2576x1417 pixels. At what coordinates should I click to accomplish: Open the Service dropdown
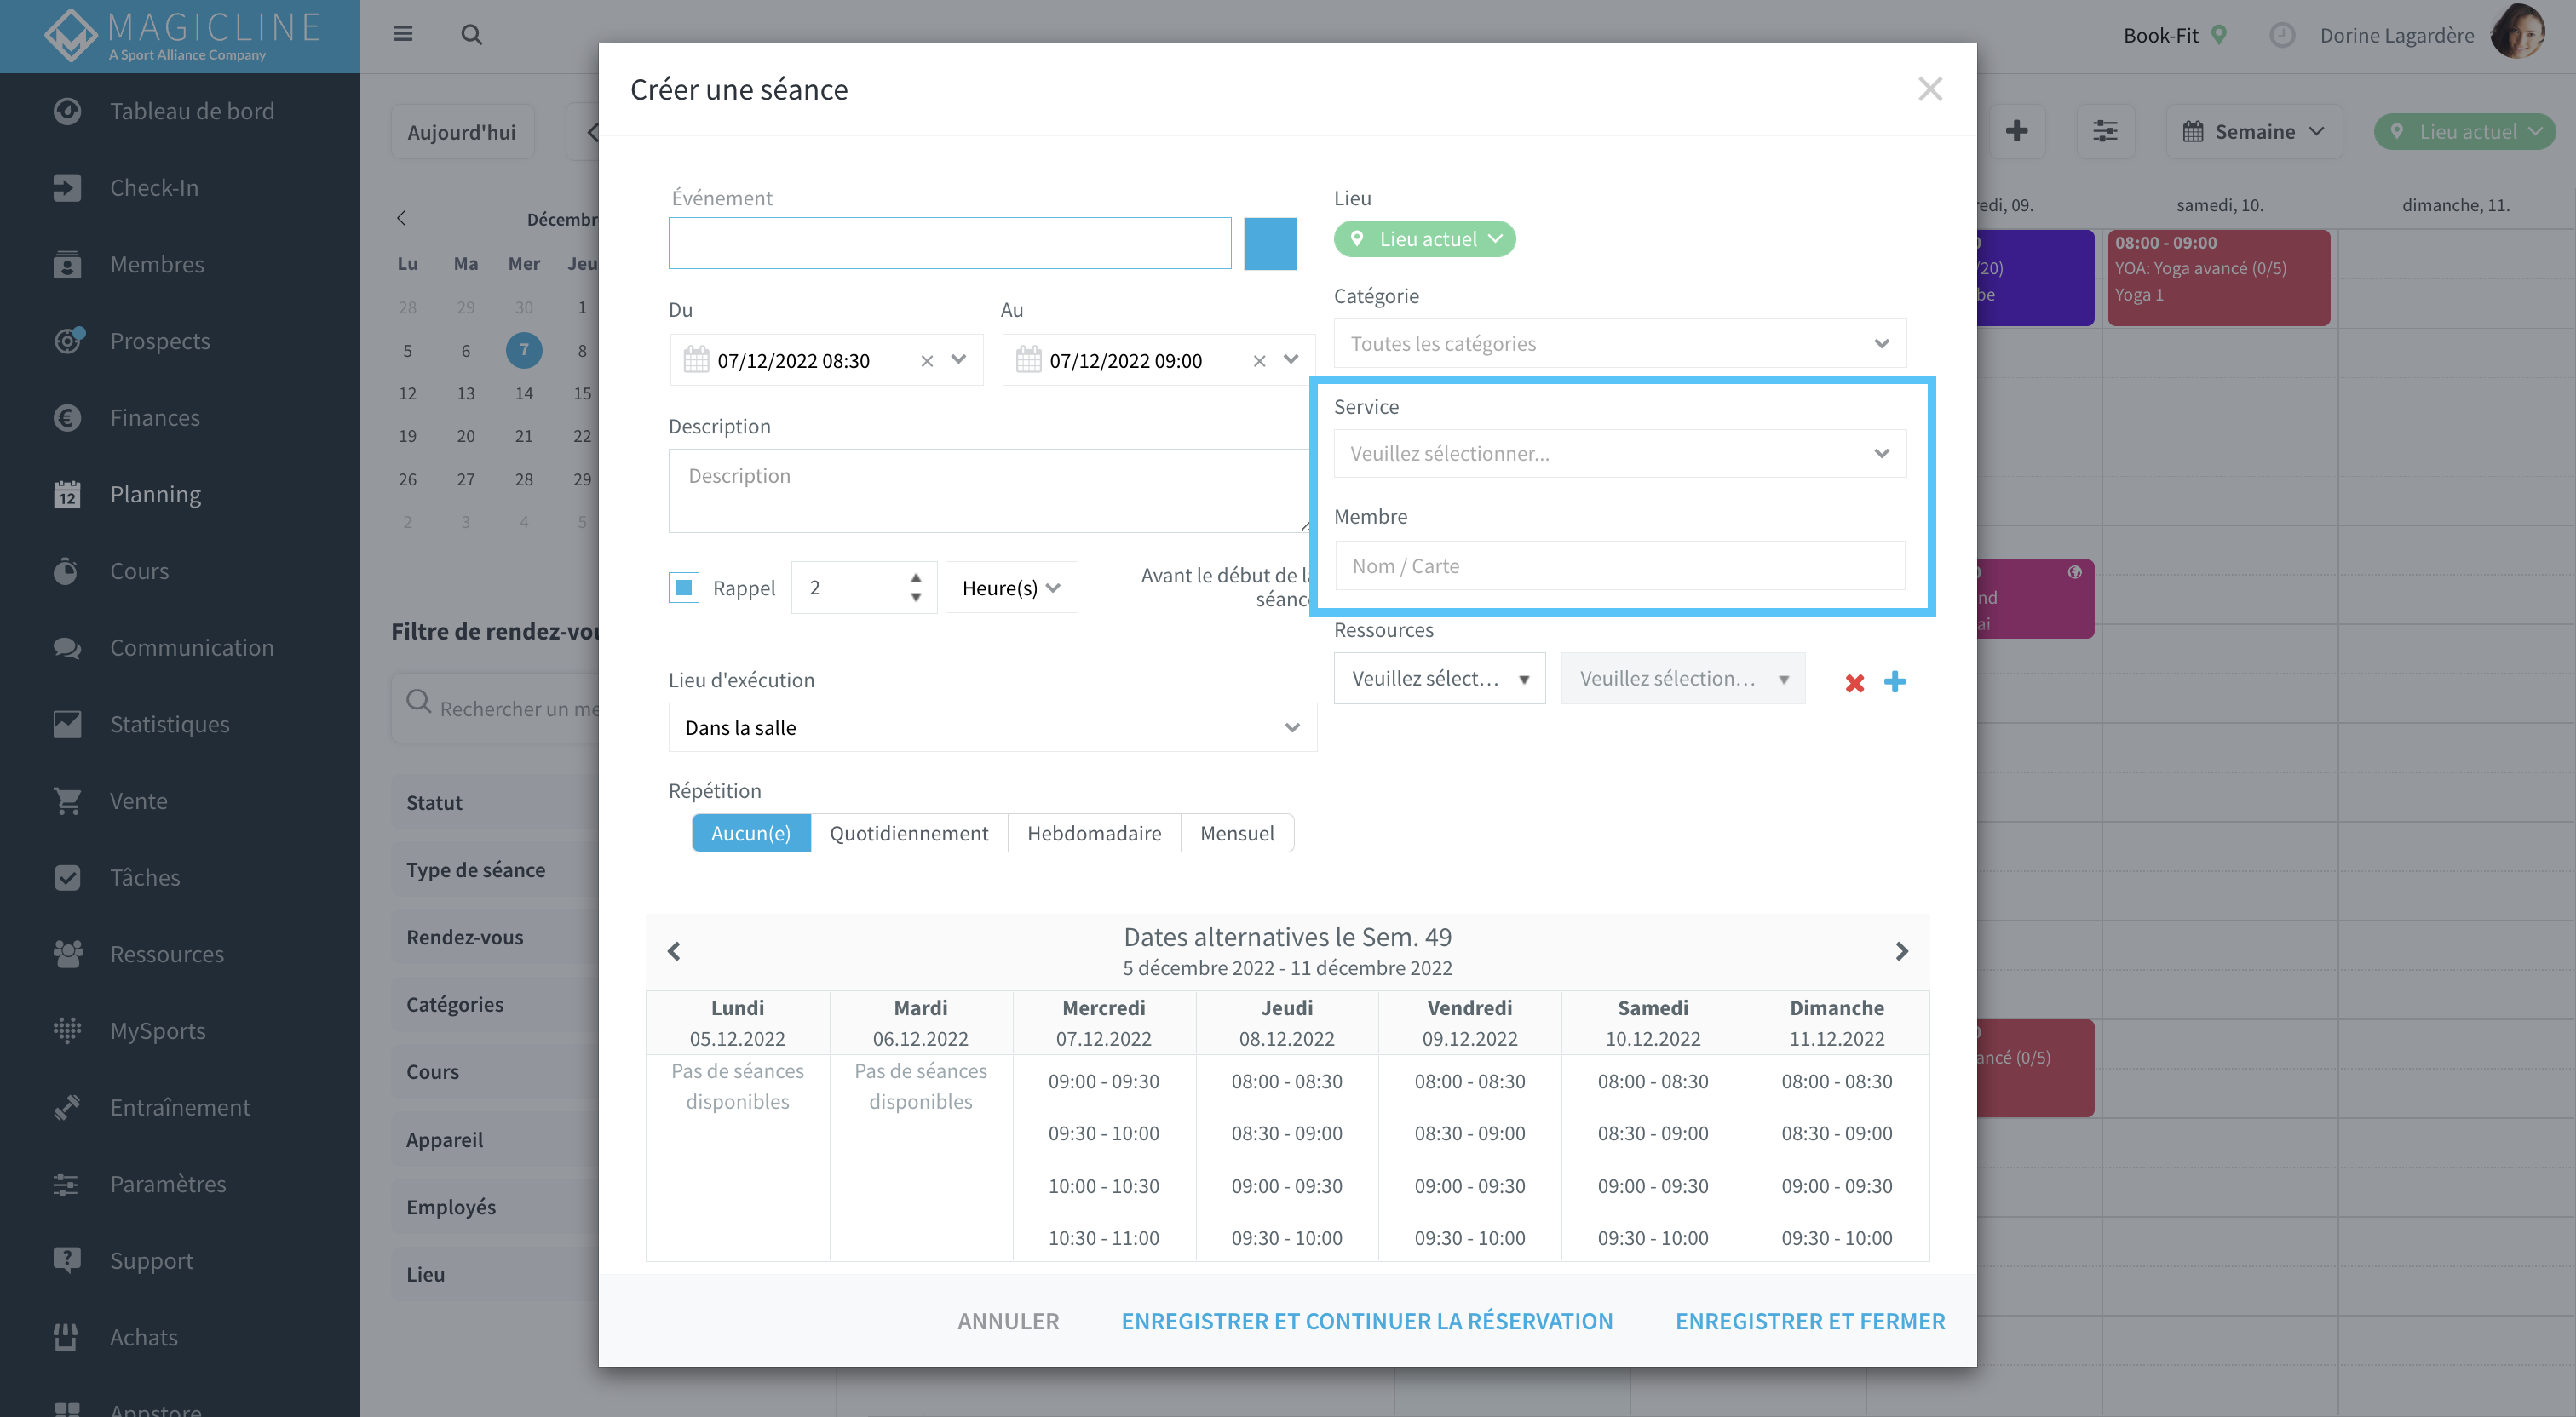[x=1619, y=453]
